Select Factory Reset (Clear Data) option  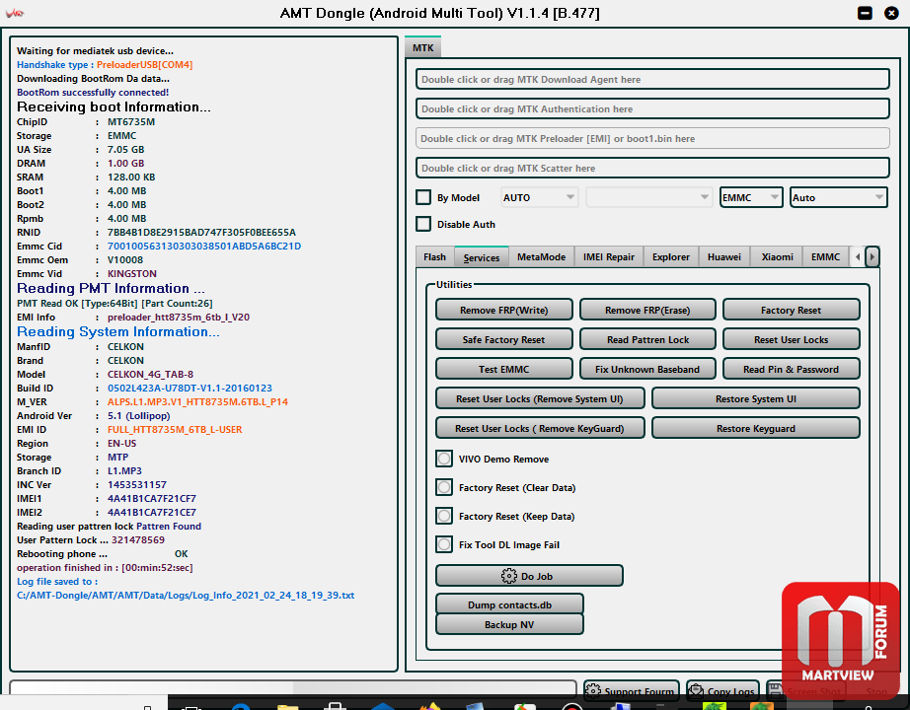pyautogui.click(x=444, y=487)
